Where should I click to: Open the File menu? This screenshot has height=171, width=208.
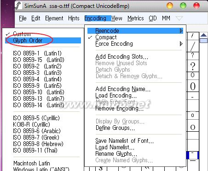[23, 18]
